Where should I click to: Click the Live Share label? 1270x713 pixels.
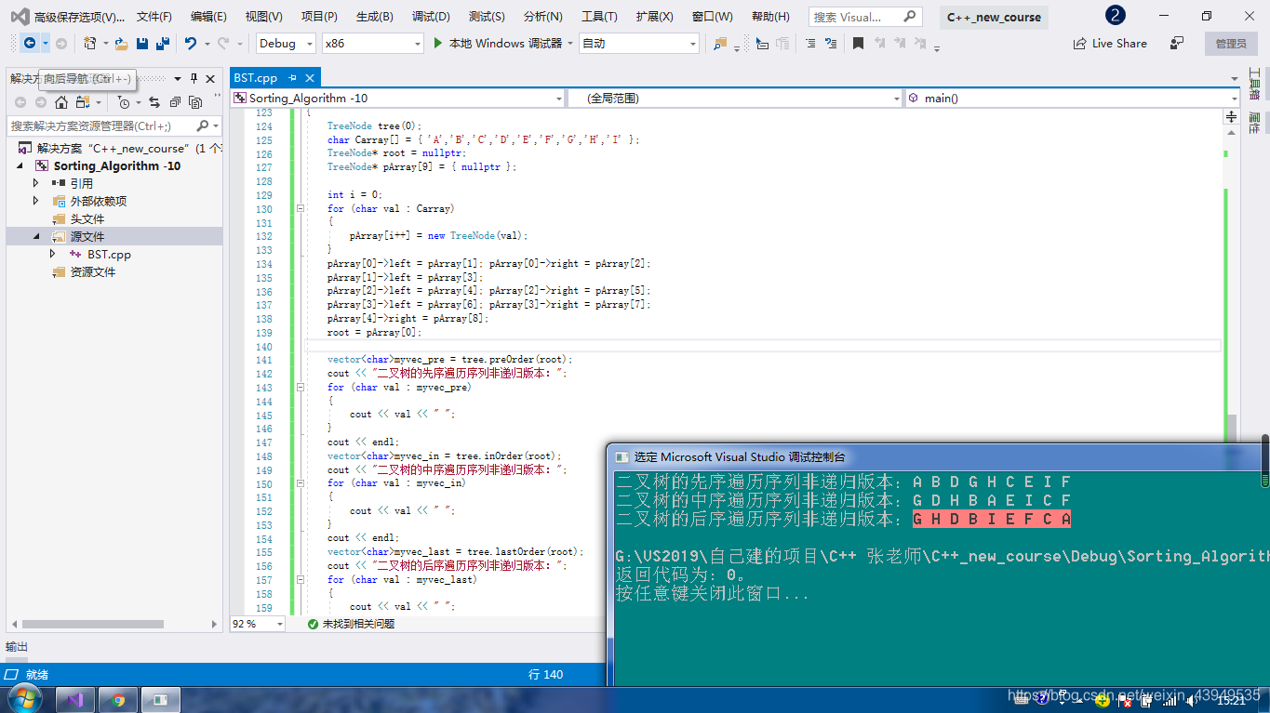point(1119,43)
